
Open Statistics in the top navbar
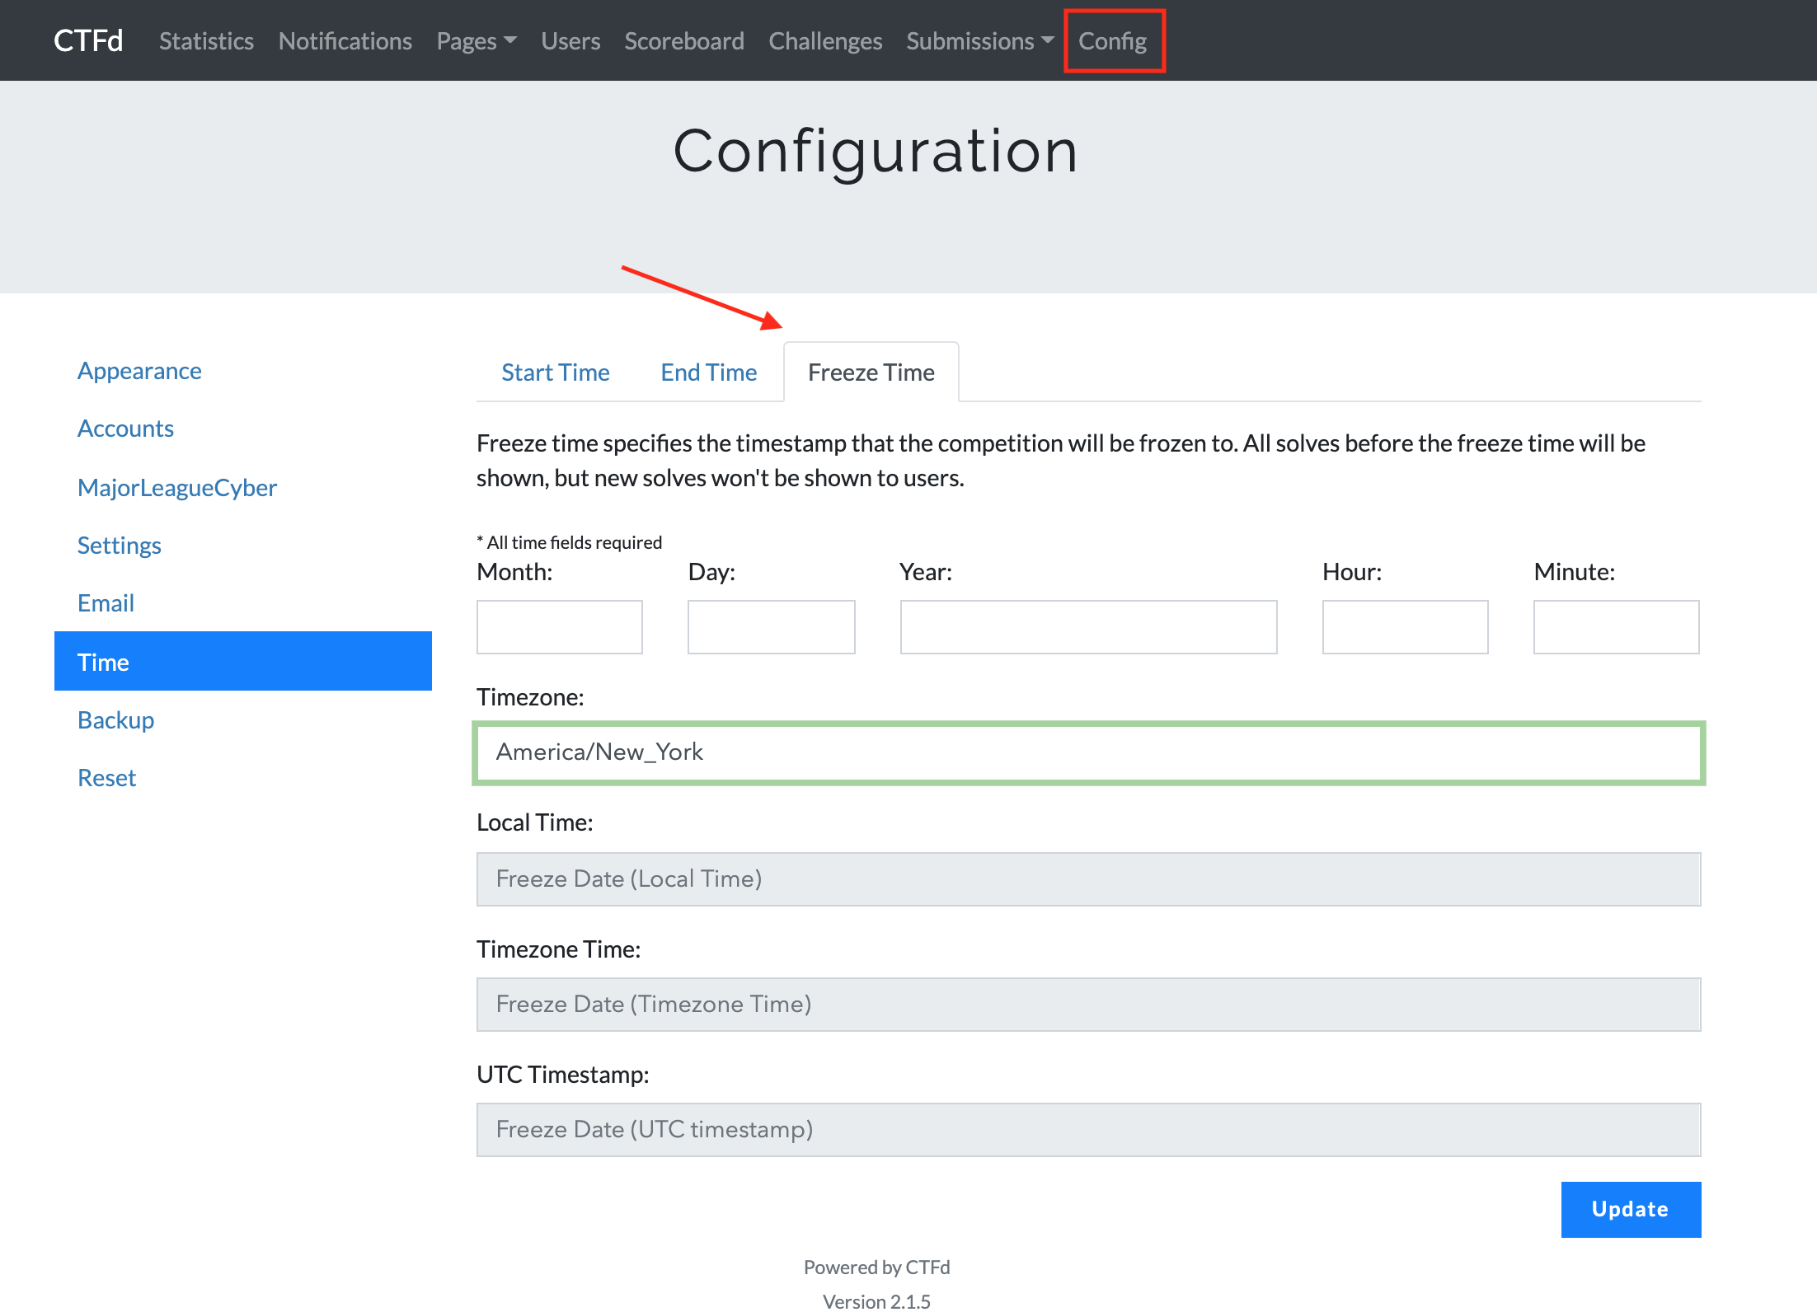click(x=206, y=41)
